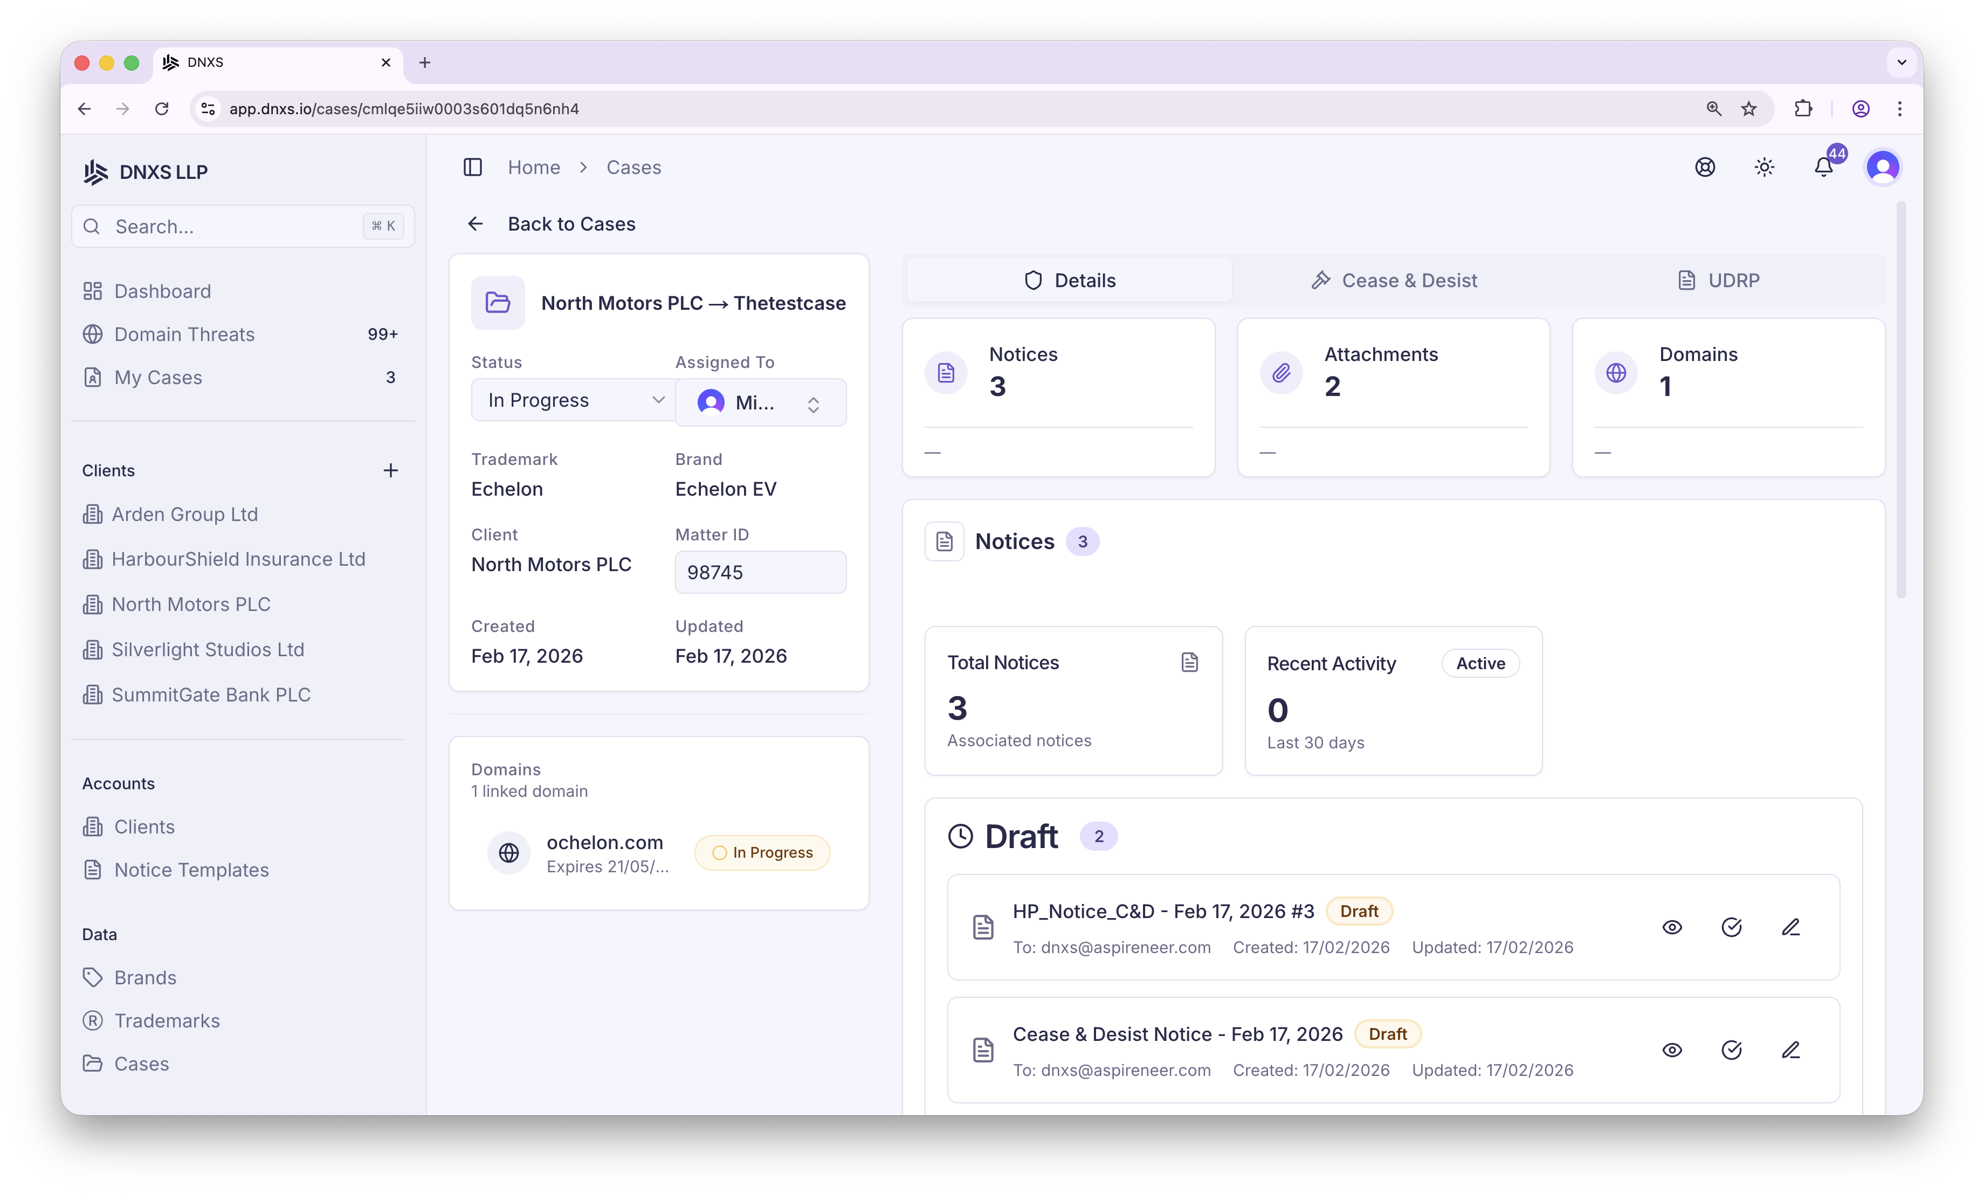The image size is (1984, 1195).
Task: Open Domain Threats in the sidebar
Action: [x=184, y=334]
